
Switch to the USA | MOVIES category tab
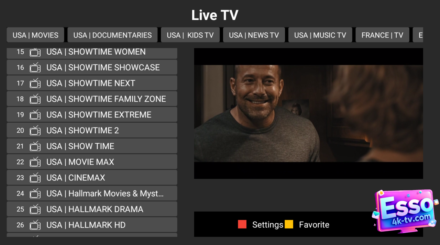[x=35, y=35]
